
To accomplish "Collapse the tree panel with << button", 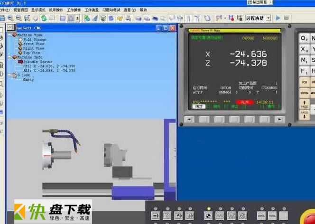I will click(10, 28).
